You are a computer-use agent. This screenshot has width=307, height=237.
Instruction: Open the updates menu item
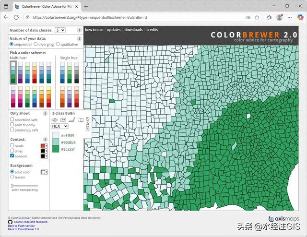pyautogui.click(x=114, y=30)
